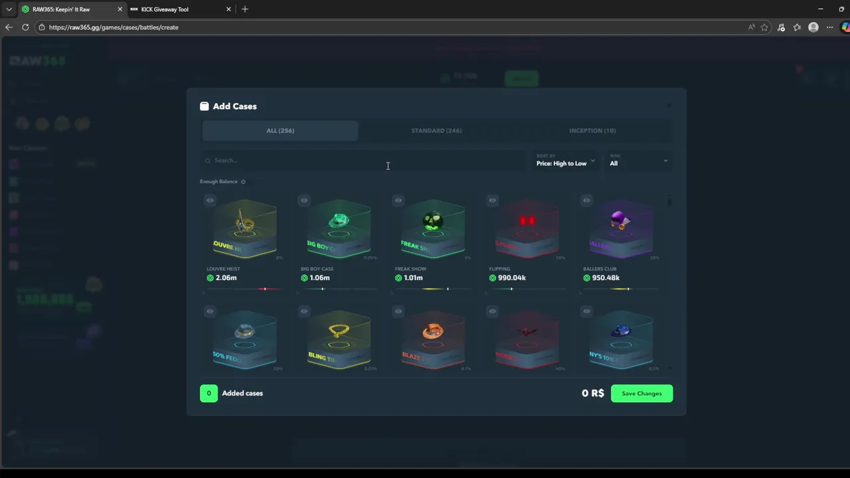Open the Copilot sidebar icon
This screenshot has height=478, width=850.
click(845, 27)
